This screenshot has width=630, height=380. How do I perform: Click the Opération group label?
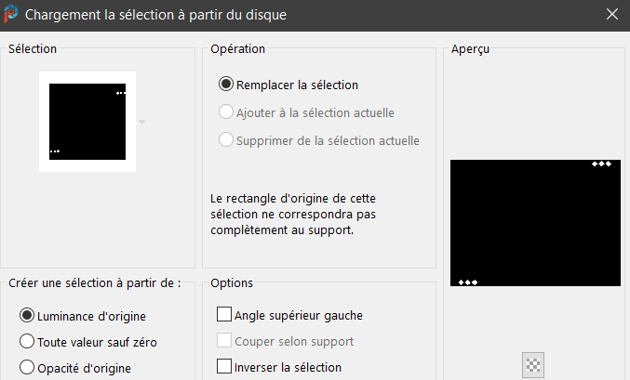pyautogui.click(x=238, y=48)
